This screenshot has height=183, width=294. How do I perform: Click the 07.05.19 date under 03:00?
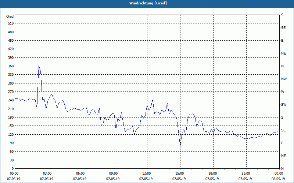[47, 179]
